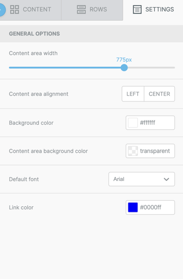The width and height of the screenshot is (183, 279).
Task: Click the chevron arrow in font dropdown
Action: (166, 179)
